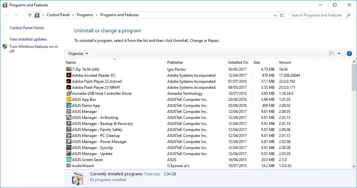
Task: Expand the chevron before Control Panel breadcrumb
Action: point(43,15)
